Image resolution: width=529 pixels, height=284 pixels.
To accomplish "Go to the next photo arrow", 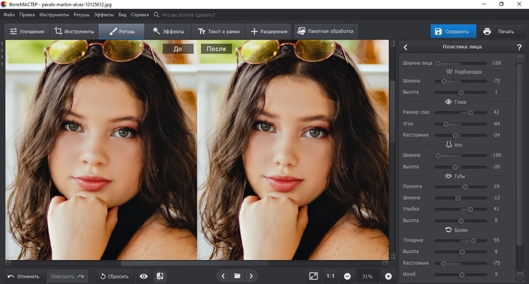I will click(x=251, y=276).
